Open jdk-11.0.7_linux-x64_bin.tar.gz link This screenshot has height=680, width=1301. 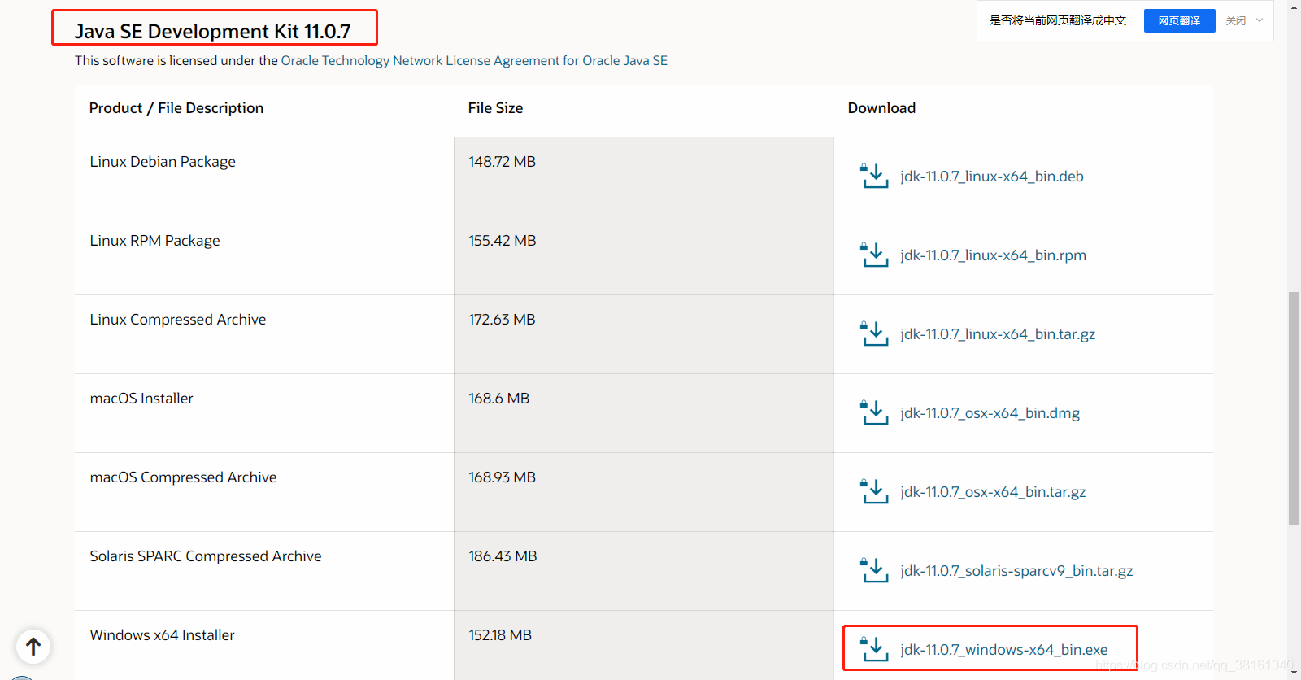pyautogui.click(x=998, y=334)
